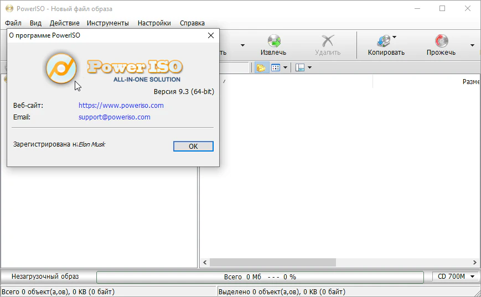Screen dimensions: 481x297
Task: Click the support@poweriso.com email link
Action: pos(115,117)
